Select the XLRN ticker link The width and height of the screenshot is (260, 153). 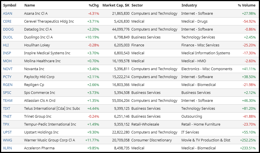[x=8, y=148]
